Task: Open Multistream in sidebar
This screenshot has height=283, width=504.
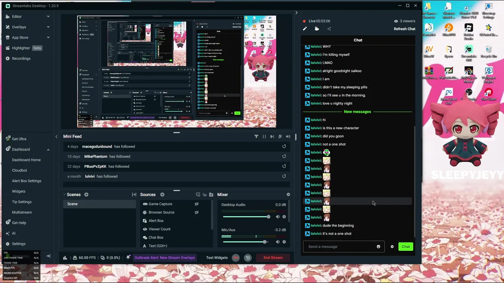Action: point(22,212)
